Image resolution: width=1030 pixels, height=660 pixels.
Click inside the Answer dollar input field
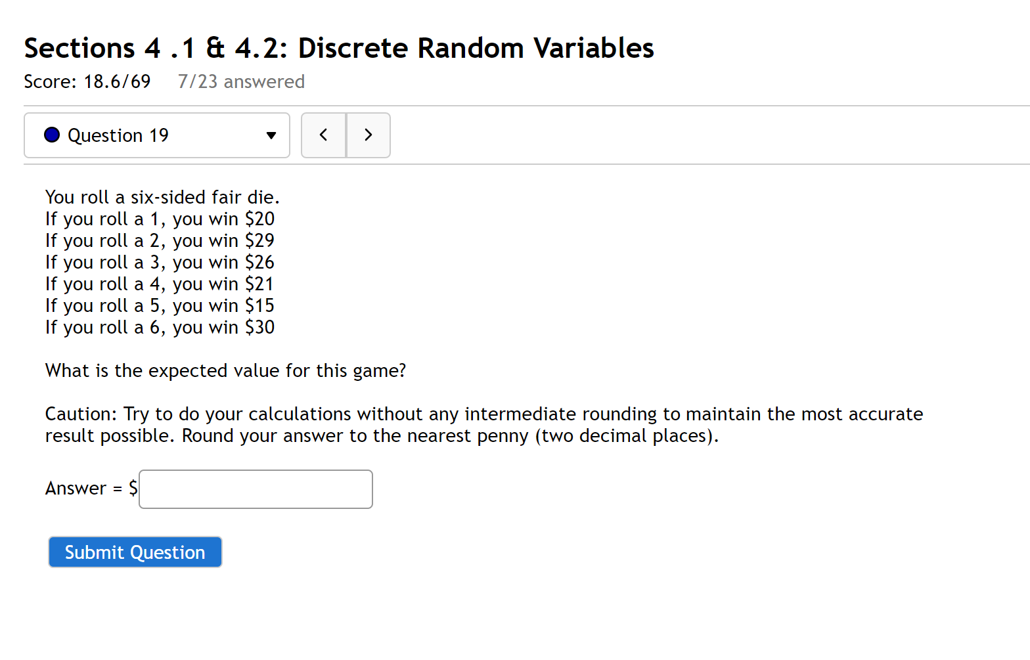click(x=255, y=489)
